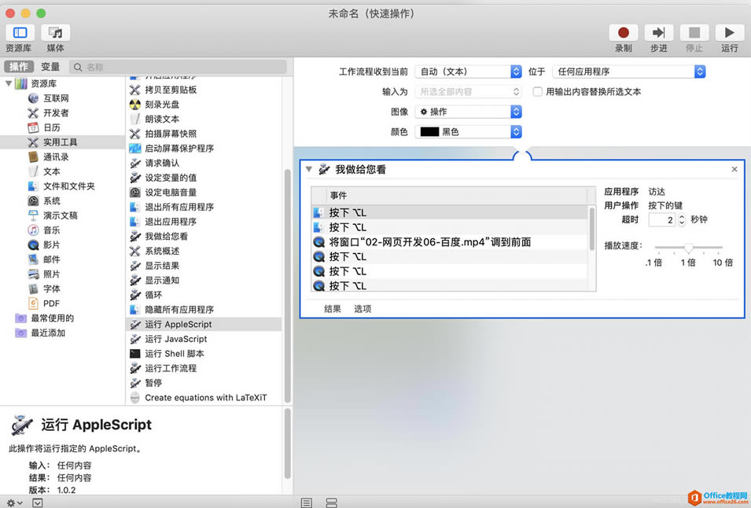Select Create equations with LaTeXiT action
This screenshot has height=508, width=751.
pos(204,398)
